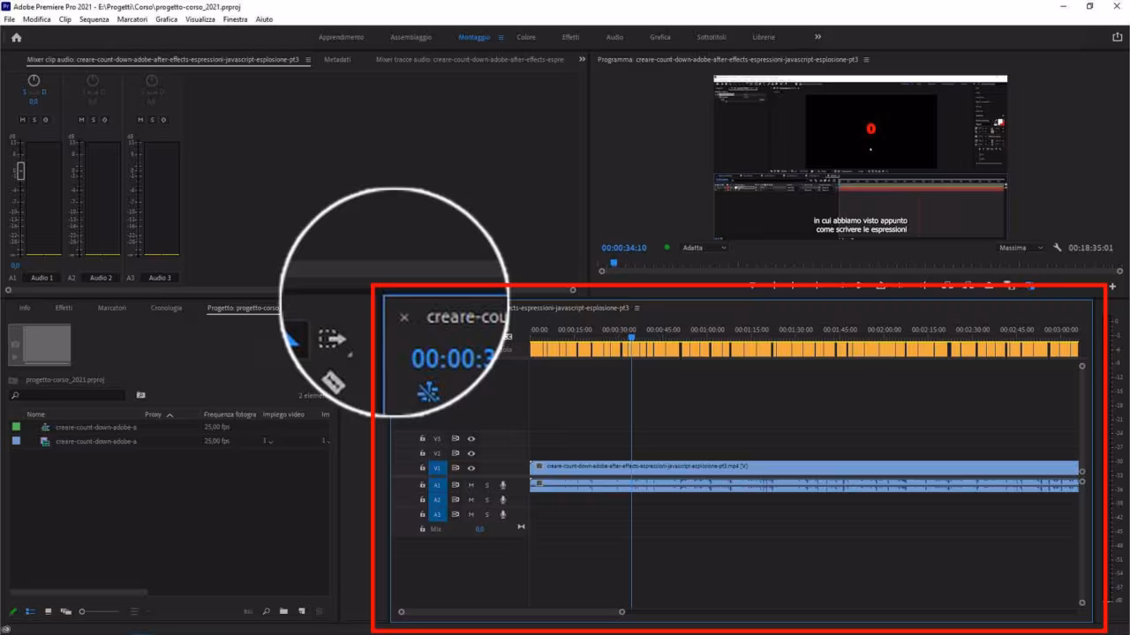Toggle sync lock on A2 track
The image size is (1130, 635).
click(x=456, y=500)
